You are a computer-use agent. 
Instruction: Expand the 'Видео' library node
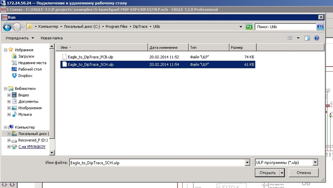tap(9, 95)
